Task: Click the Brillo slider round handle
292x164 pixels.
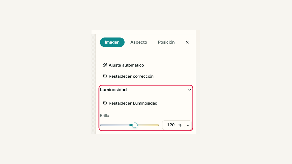Action: point(135,125)
